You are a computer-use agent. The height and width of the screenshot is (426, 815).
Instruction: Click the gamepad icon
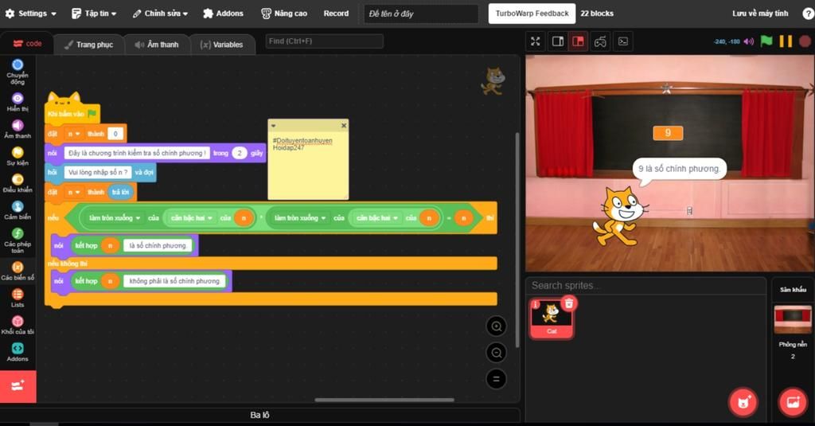pyautogui.click(x=600, y=41)
